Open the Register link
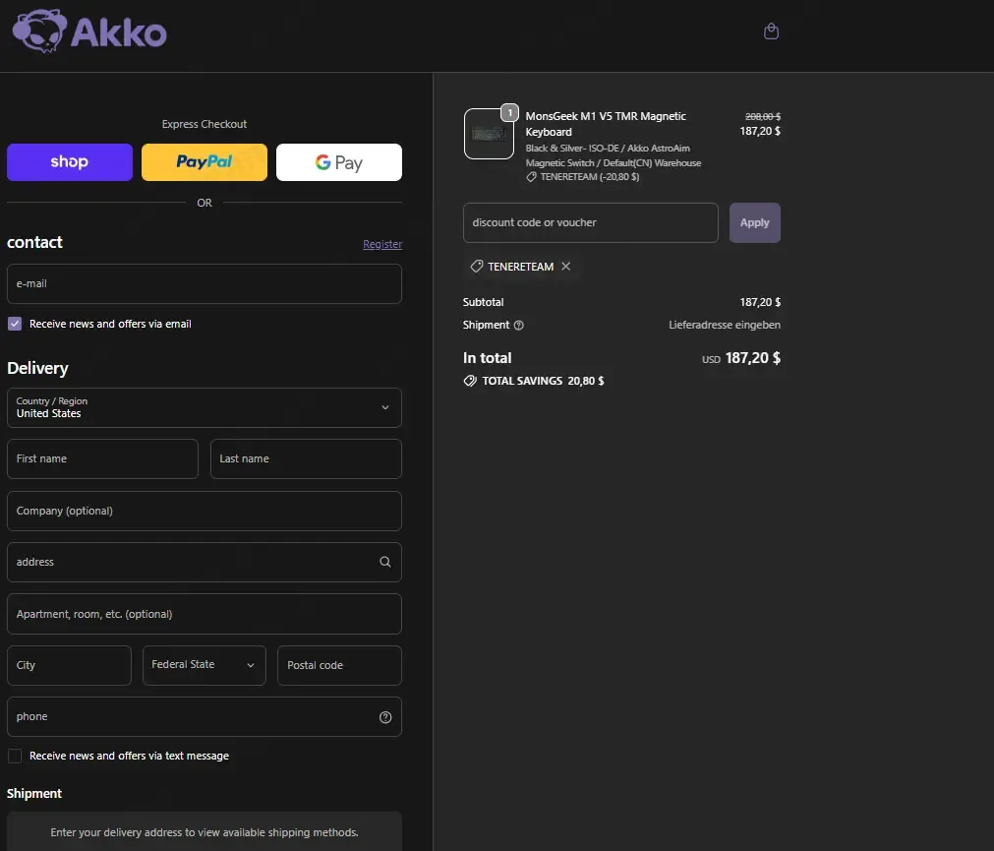The image size is (994, 851). pyautogui.click(x=382, y=244)
